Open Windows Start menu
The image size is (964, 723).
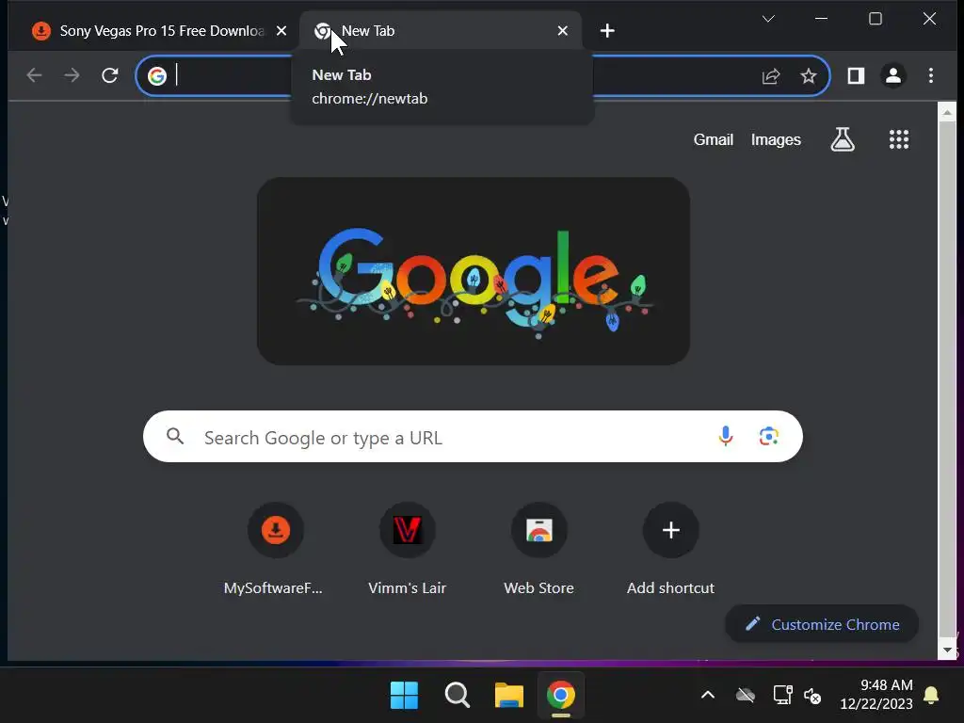[x=404, y=696]
